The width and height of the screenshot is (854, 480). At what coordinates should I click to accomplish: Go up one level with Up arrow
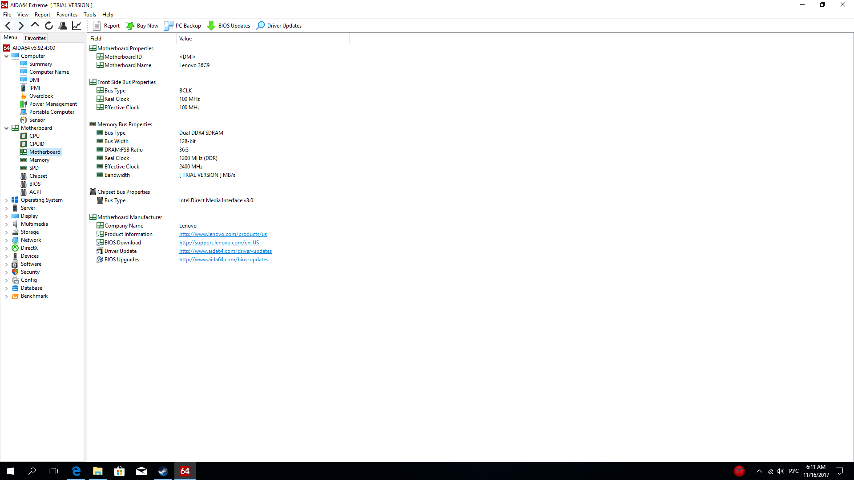[x=35, y=26]
